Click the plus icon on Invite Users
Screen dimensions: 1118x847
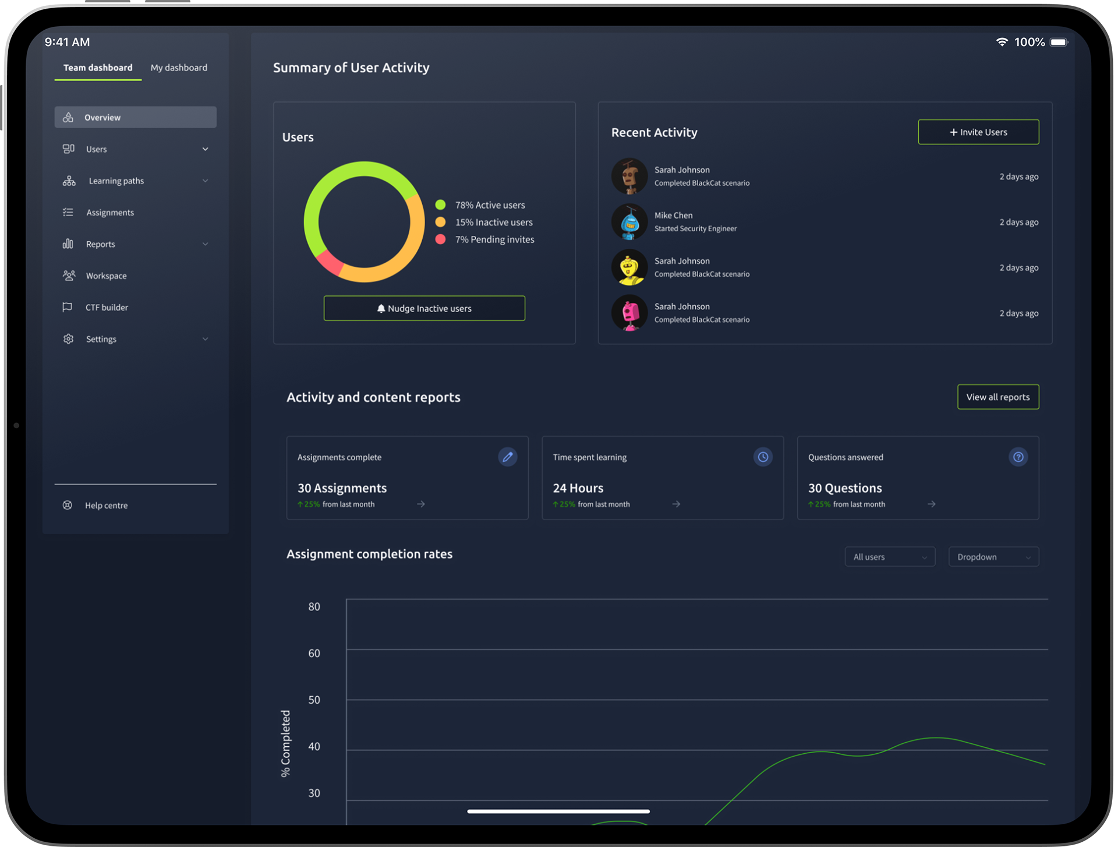point(953,132)
